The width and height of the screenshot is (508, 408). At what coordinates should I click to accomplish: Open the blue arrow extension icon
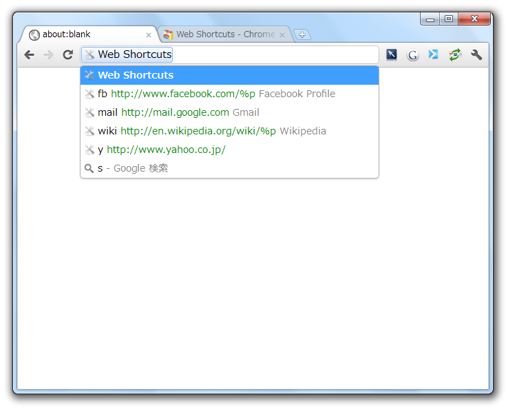(x=433, y=54)
